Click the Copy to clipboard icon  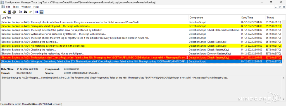(x=20, y=12)
